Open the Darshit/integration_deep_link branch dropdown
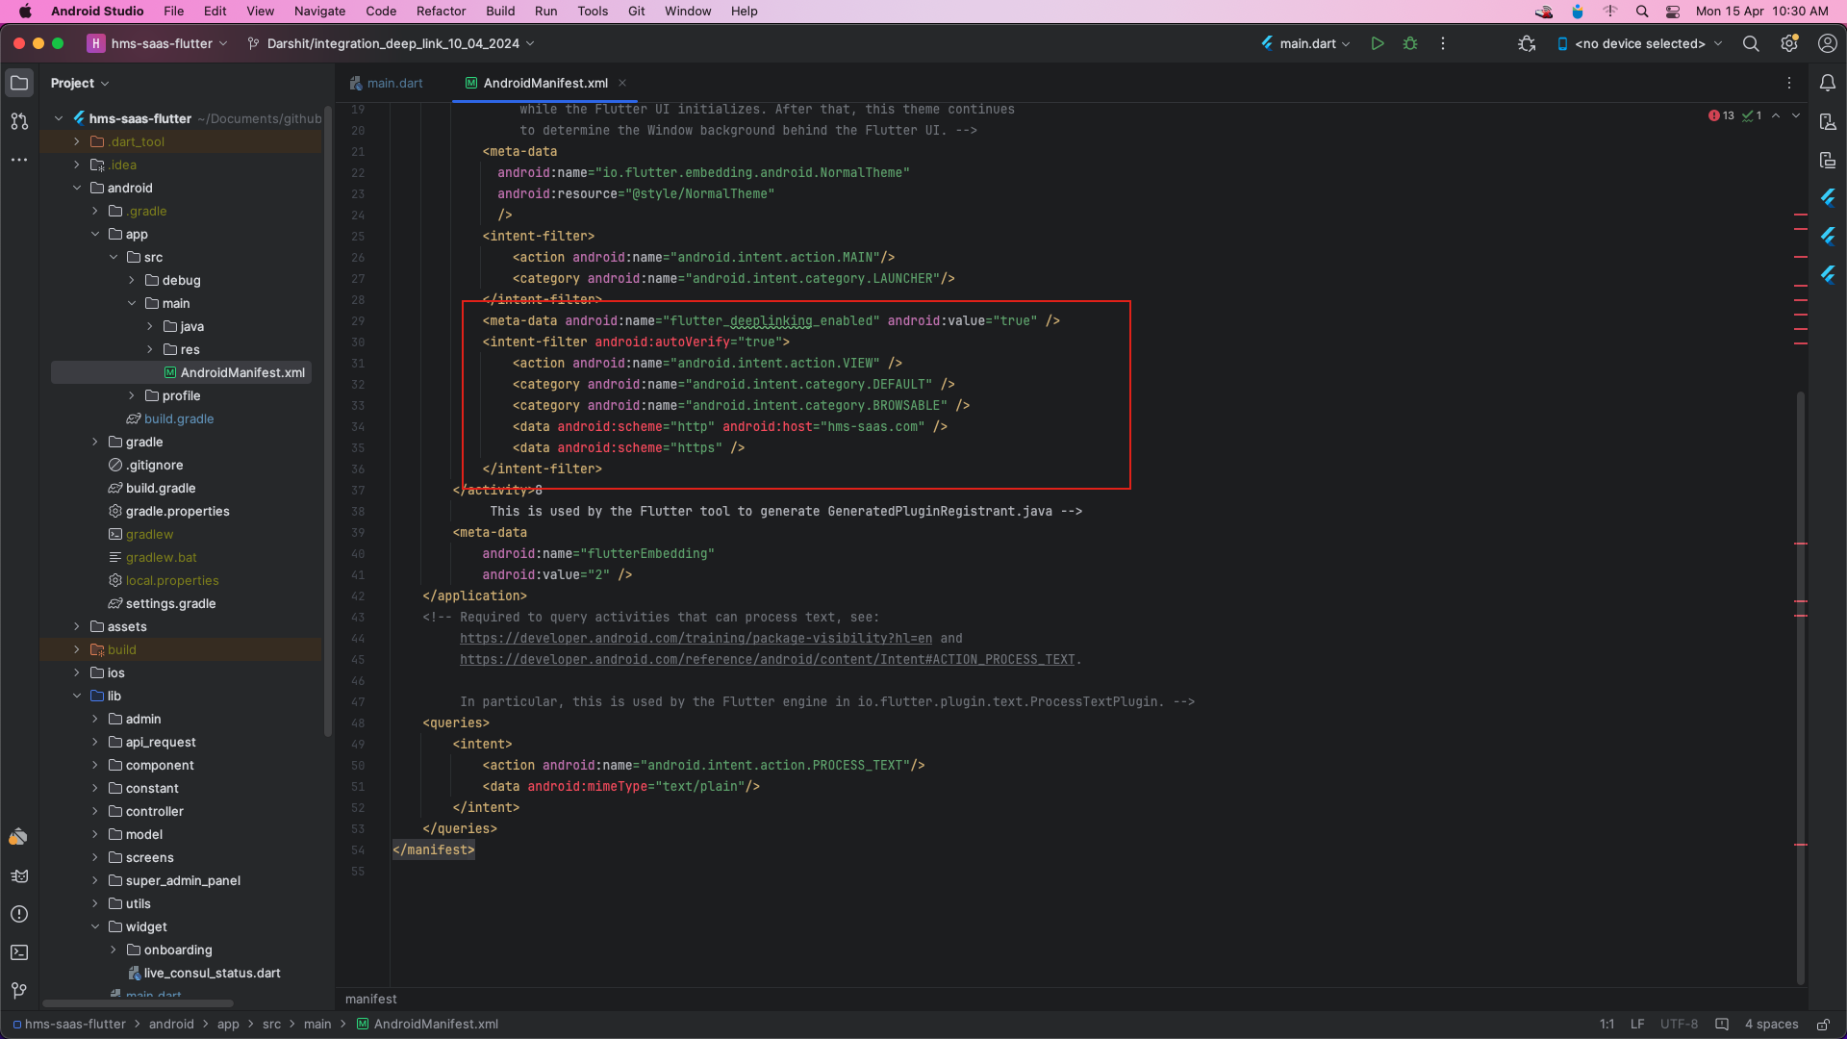Viewport: 1847px width, 1039px height. pos(390,43)
